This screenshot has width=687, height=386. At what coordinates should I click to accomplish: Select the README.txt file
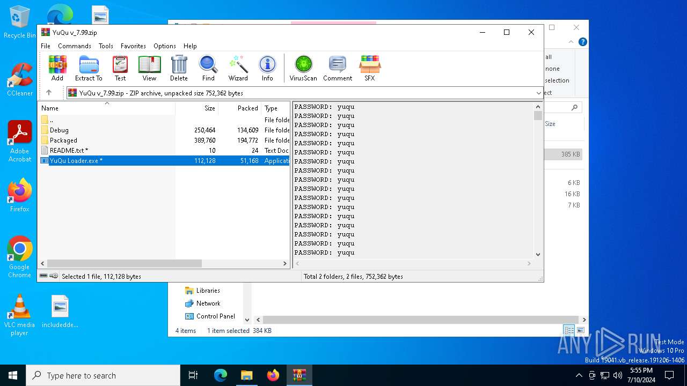165,150
